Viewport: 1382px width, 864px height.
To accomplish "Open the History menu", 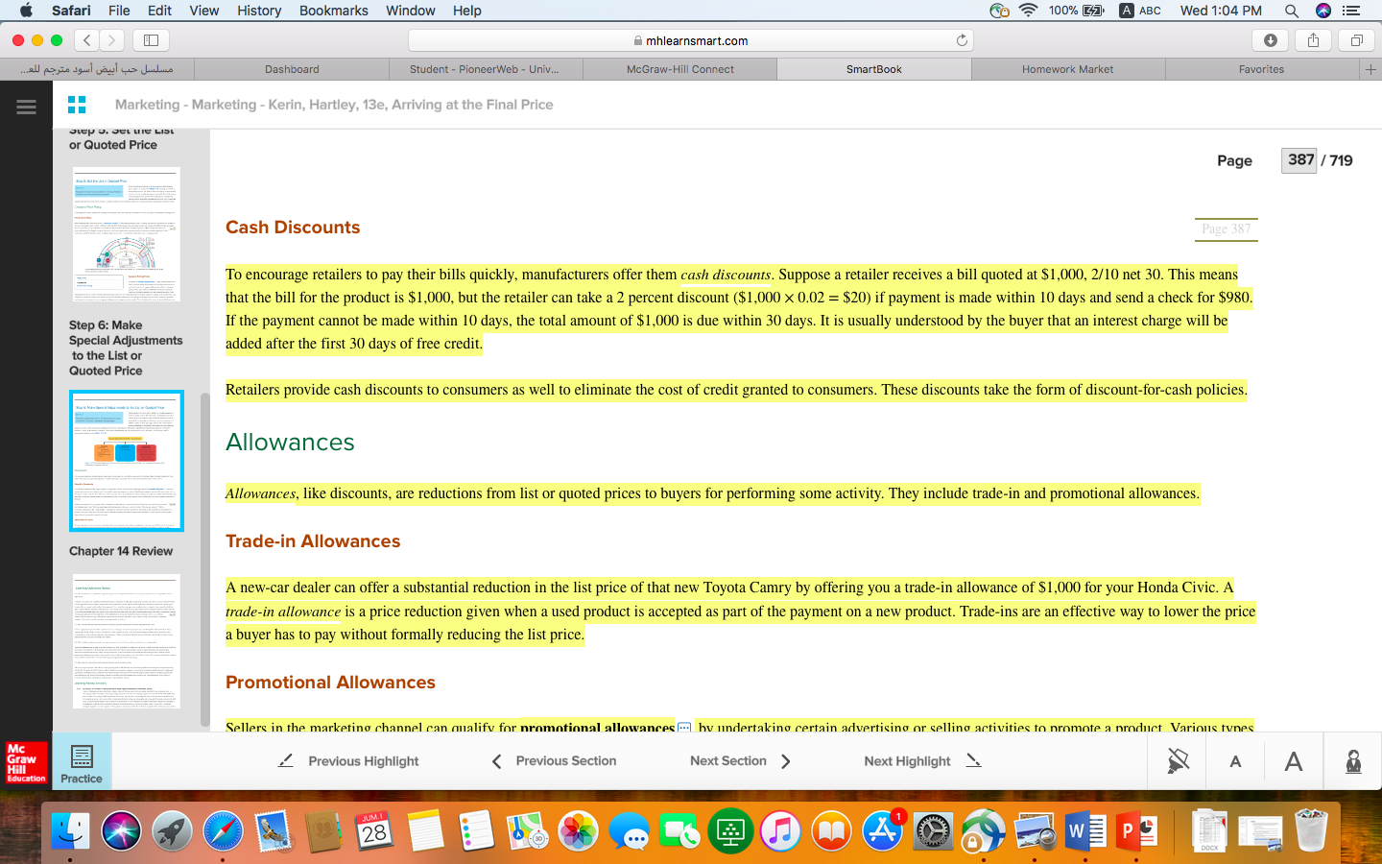I will pos(259,11).
